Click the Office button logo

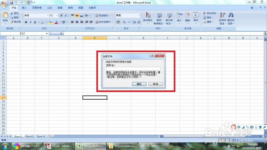[4, 4]
